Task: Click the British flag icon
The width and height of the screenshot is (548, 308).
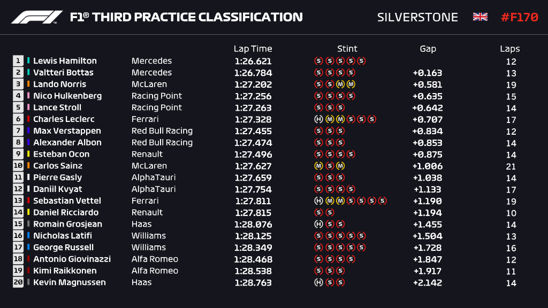Action: (x=480, y=17)
